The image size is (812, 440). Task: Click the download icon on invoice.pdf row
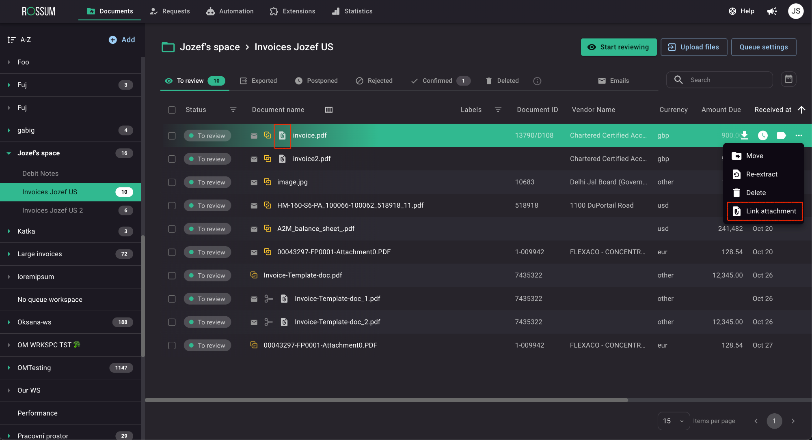[744, 135]
